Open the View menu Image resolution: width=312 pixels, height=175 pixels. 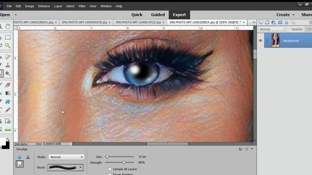pos(93,6)
